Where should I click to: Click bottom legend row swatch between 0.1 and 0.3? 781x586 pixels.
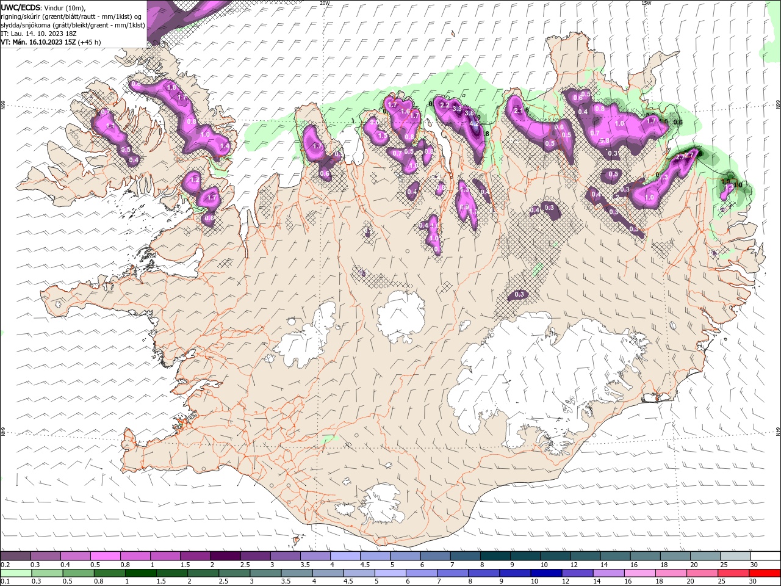pos(16,573)
